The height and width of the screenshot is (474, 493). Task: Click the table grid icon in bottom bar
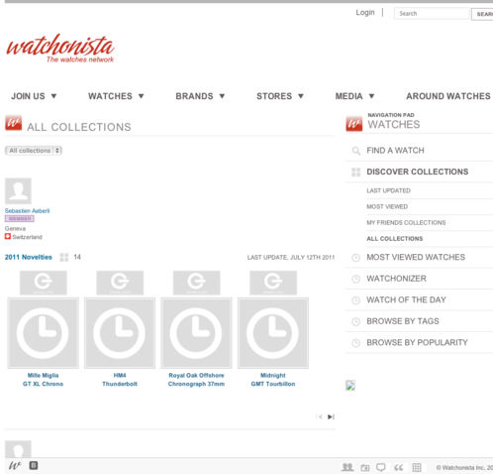point(417,467)
